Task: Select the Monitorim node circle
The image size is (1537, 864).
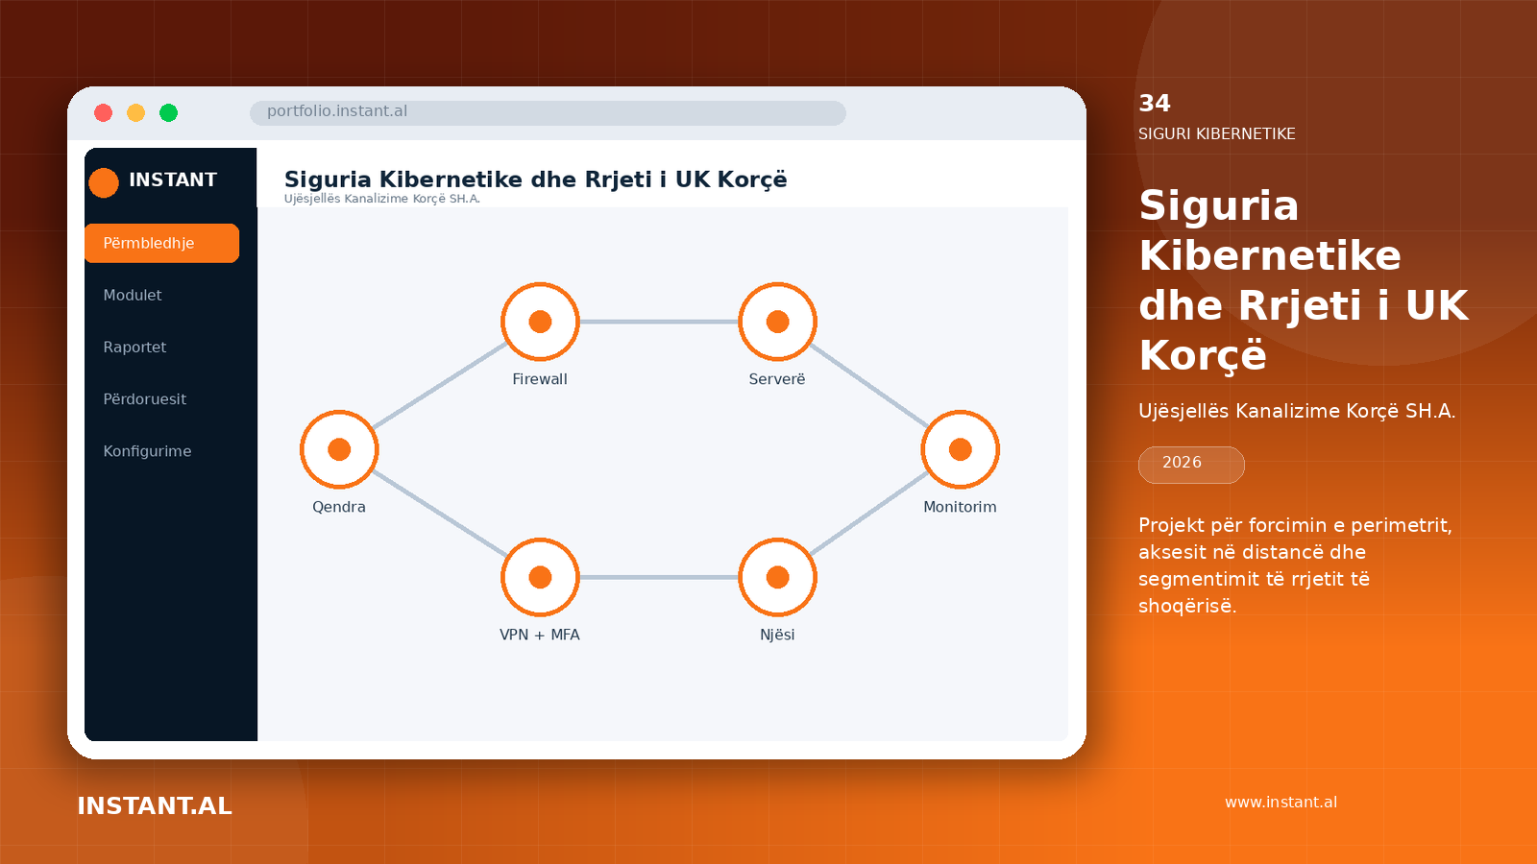Action: pyautogui.click(x=960, y=449)
